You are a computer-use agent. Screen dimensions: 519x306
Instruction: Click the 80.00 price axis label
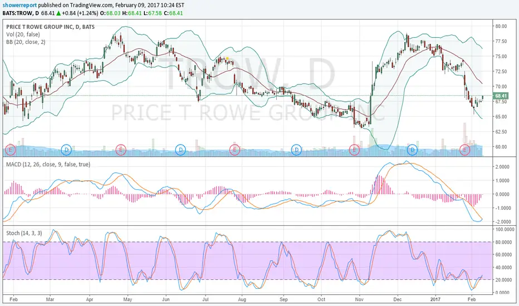pos(501,26)
